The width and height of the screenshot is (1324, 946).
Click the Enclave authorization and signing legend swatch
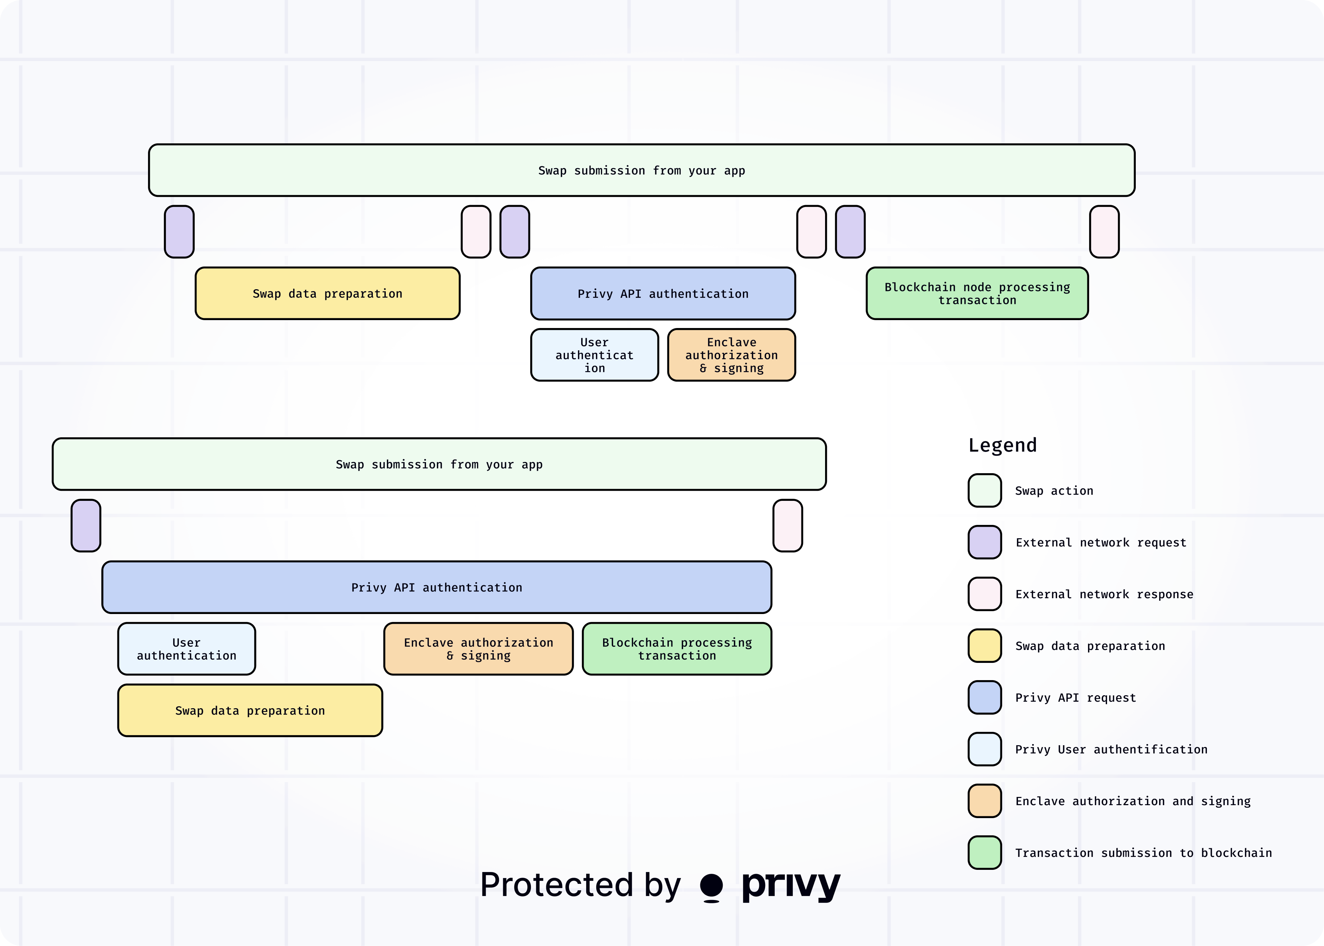click(x=985, y=801)
